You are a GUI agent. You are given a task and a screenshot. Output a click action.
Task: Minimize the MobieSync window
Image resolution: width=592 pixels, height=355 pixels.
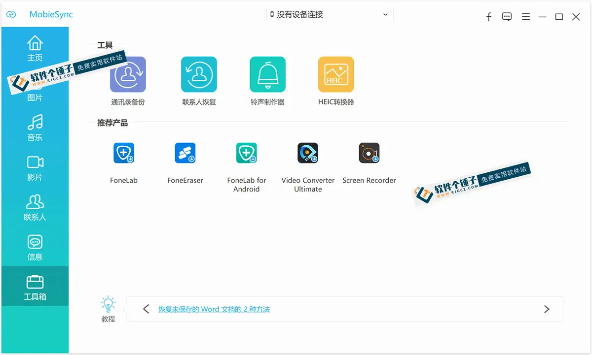click(542, 17)
